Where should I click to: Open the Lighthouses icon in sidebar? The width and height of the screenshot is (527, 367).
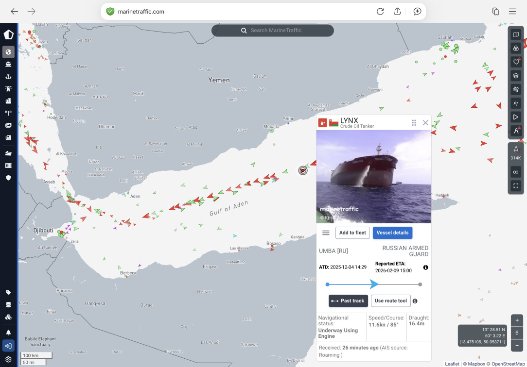tap(8, 88)
